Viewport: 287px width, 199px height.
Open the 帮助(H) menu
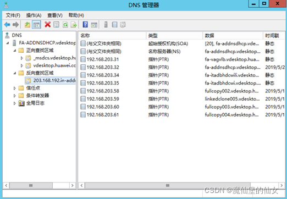(76, 15)
